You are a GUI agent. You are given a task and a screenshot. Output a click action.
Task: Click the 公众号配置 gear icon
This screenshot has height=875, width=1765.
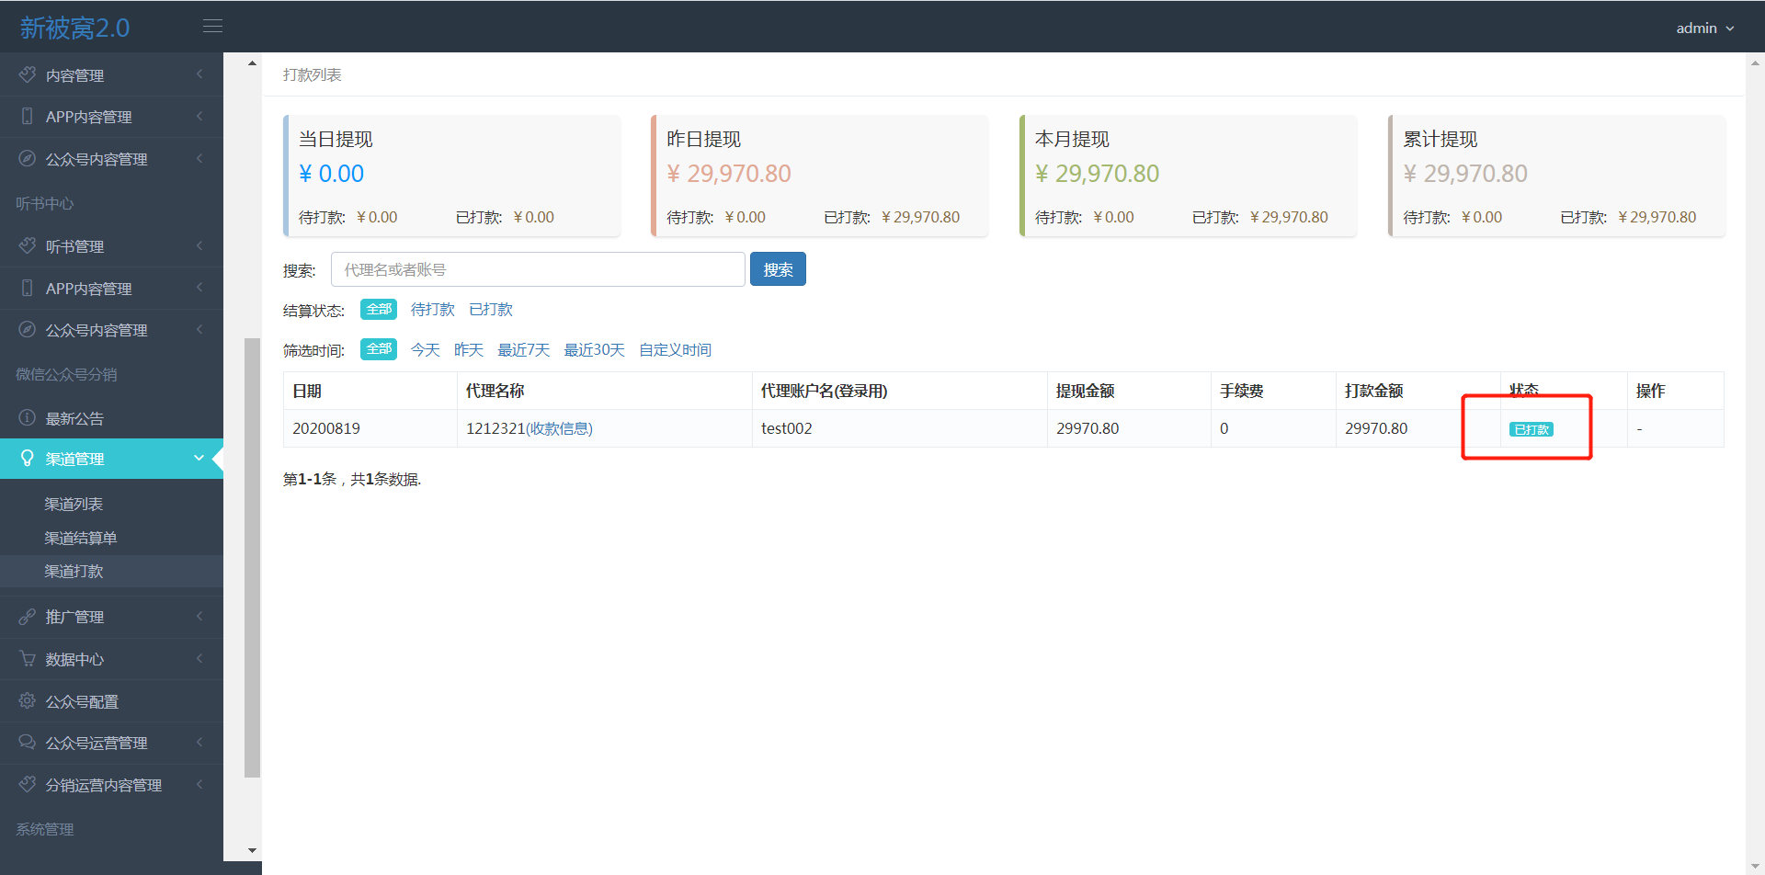pyautogui.click(x=28, y=700)
